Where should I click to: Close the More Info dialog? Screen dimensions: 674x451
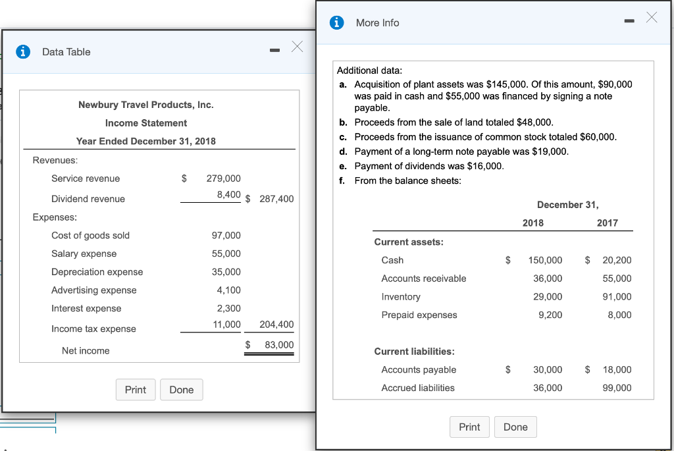(x=652, y=17)
